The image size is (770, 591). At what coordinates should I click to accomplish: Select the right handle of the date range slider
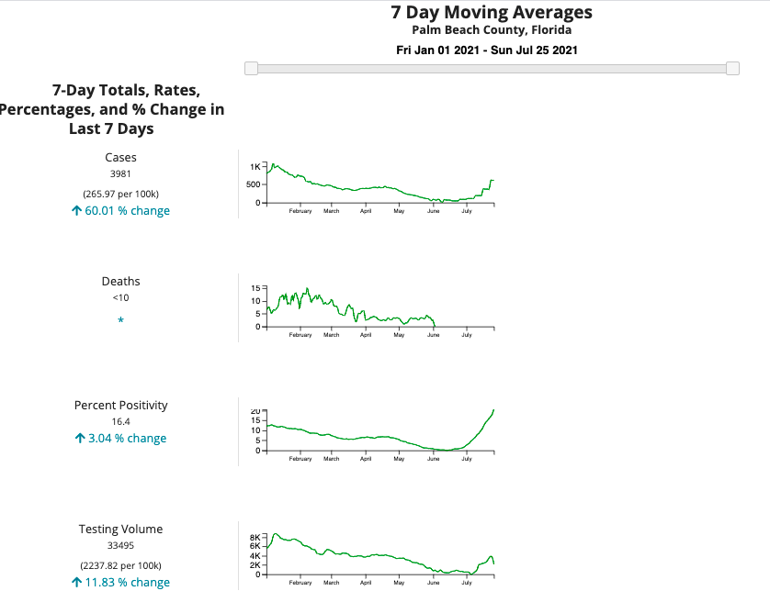tap(732, 69)
